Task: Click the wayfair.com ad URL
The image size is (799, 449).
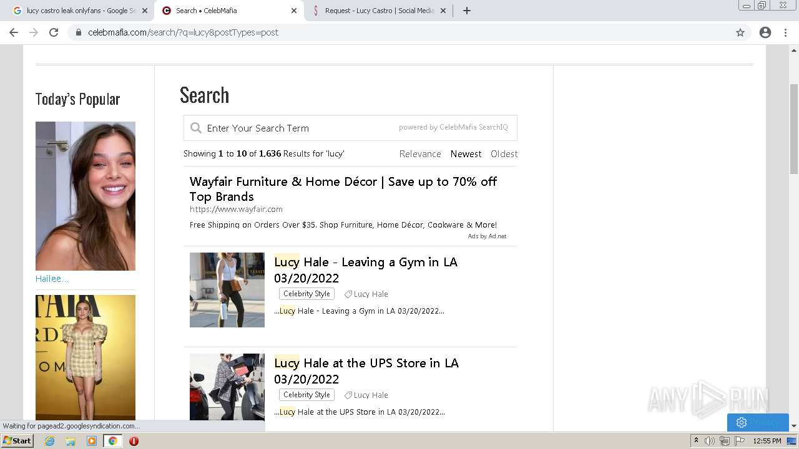Action: (236, 210)
